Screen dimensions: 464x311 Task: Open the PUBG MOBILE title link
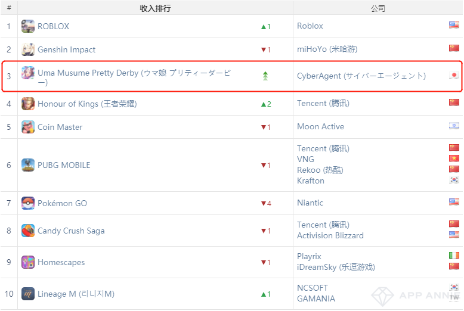click(64, 165)
